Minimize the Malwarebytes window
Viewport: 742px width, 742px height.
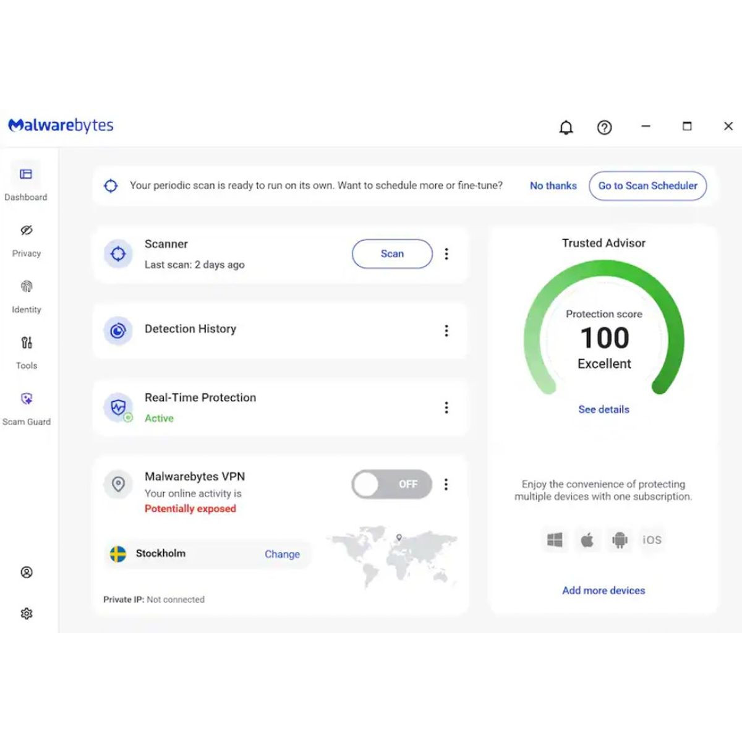click(646, 126)
